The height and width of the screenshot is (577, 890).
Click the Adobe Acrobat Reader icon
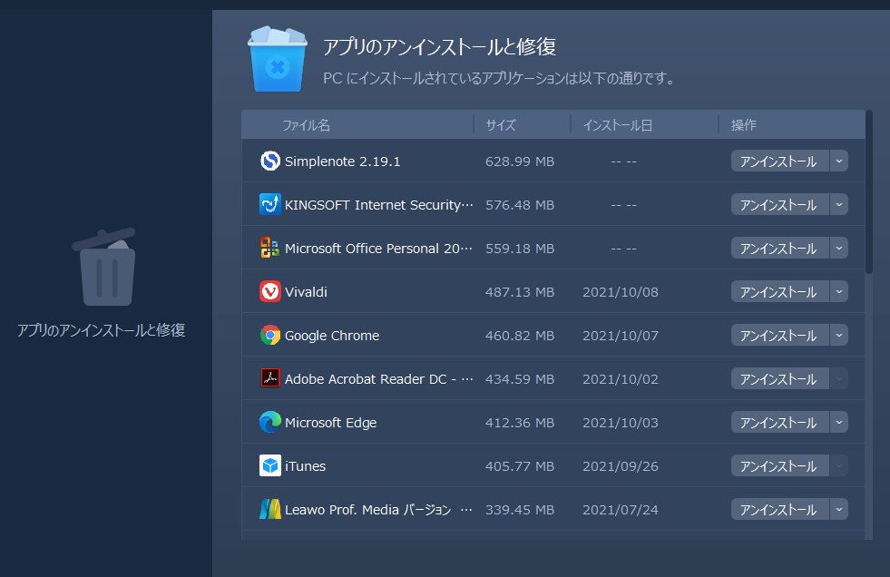click(x=270, y=378)
